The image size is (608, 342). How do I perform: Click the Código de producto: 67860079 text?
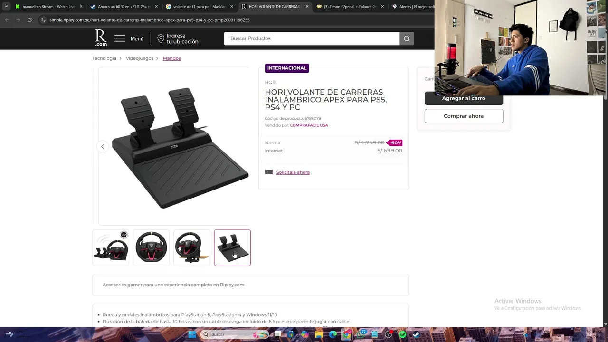point(293,118)
